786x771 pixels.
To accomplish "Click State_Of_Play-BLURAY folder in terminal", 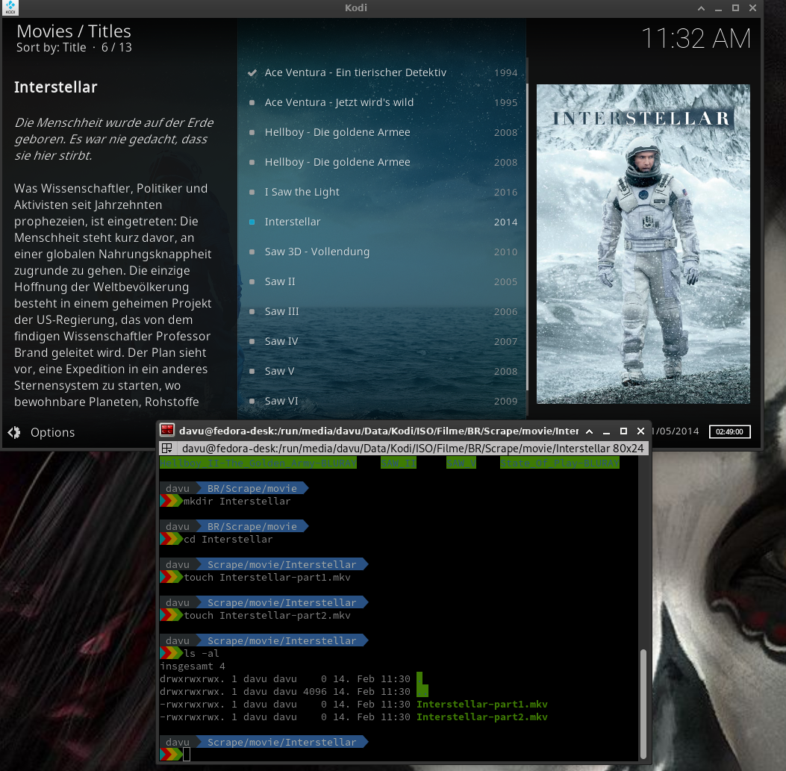I will 560,463.
